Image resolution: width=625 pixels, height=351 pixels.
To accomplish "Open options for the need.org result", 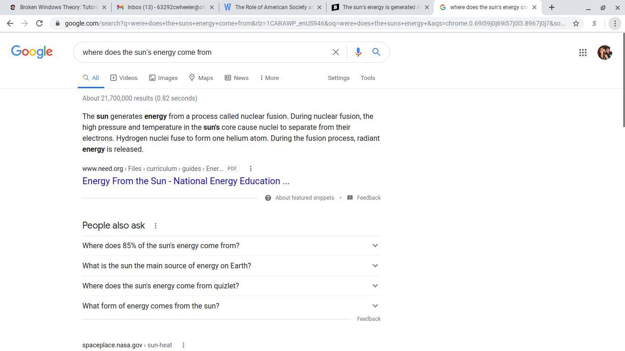I will [x=250, y=169].
